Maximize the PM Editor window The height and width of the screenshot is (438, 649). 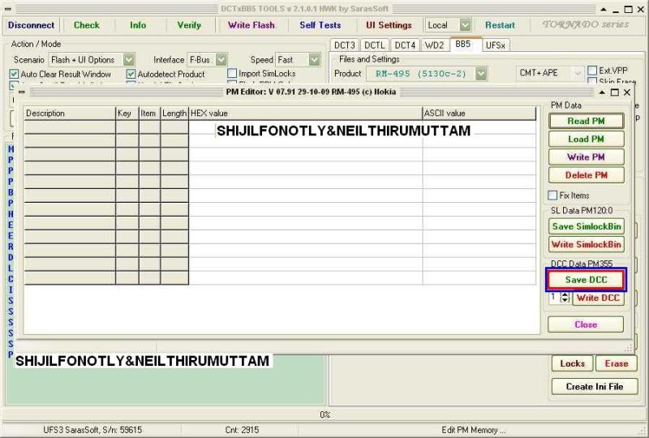[x=615, y=92]
